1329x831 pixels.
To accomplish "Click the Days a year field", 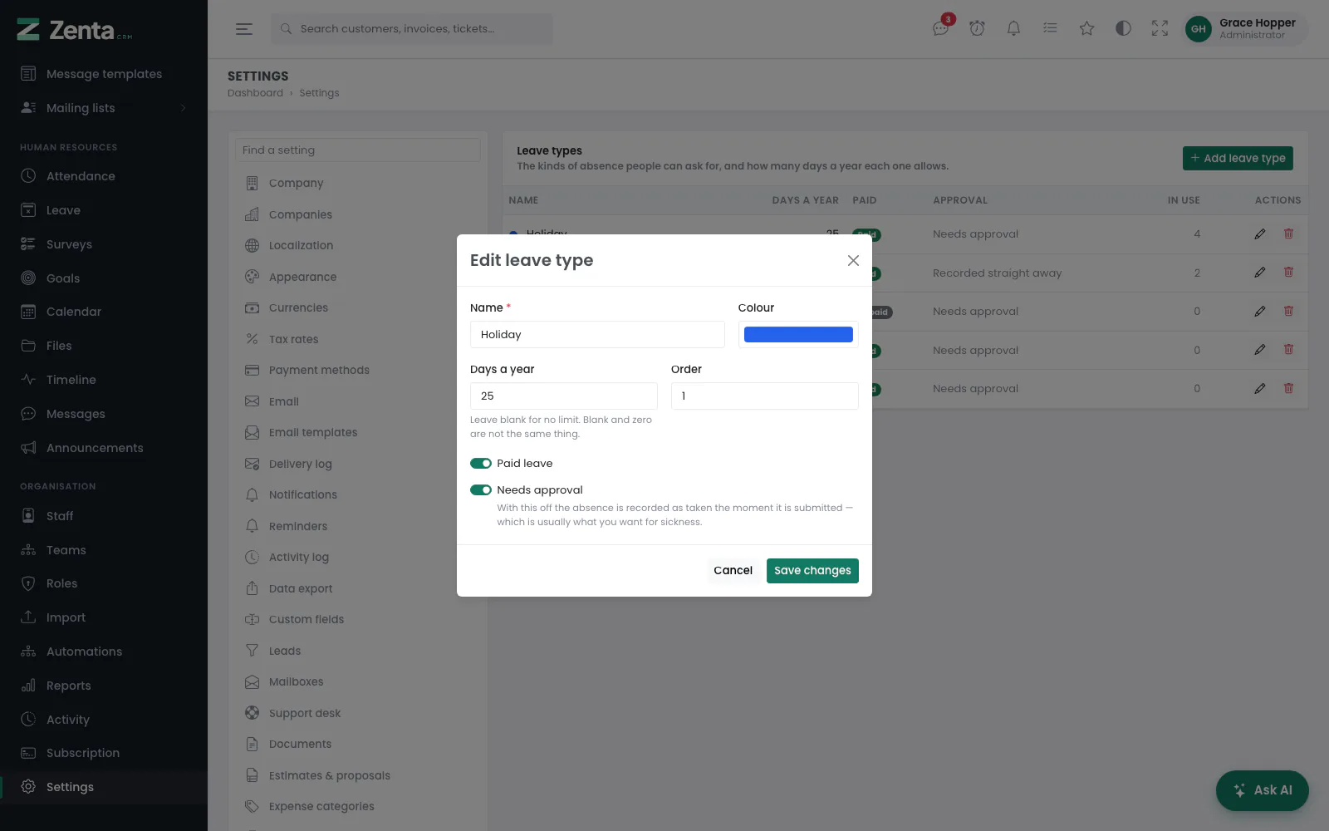I will click(564, 396).
